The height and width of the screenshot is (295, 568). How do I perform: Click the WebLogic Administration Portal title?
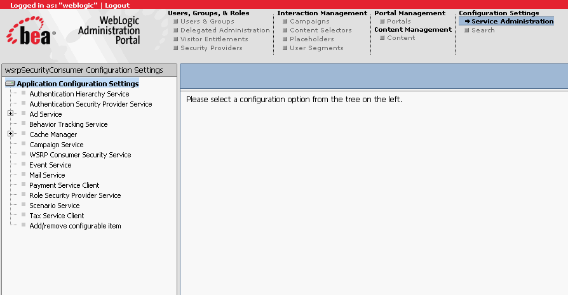pos(109,30)
